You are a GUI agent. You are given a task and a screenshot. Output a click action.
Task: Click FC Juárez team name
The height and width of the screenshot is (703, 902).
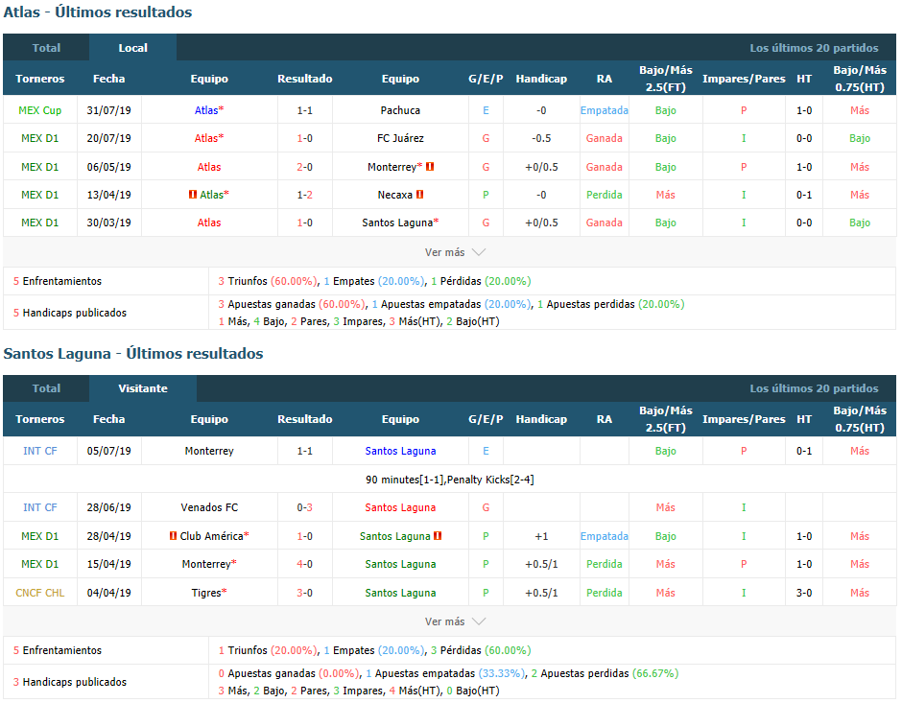[400, 138]
